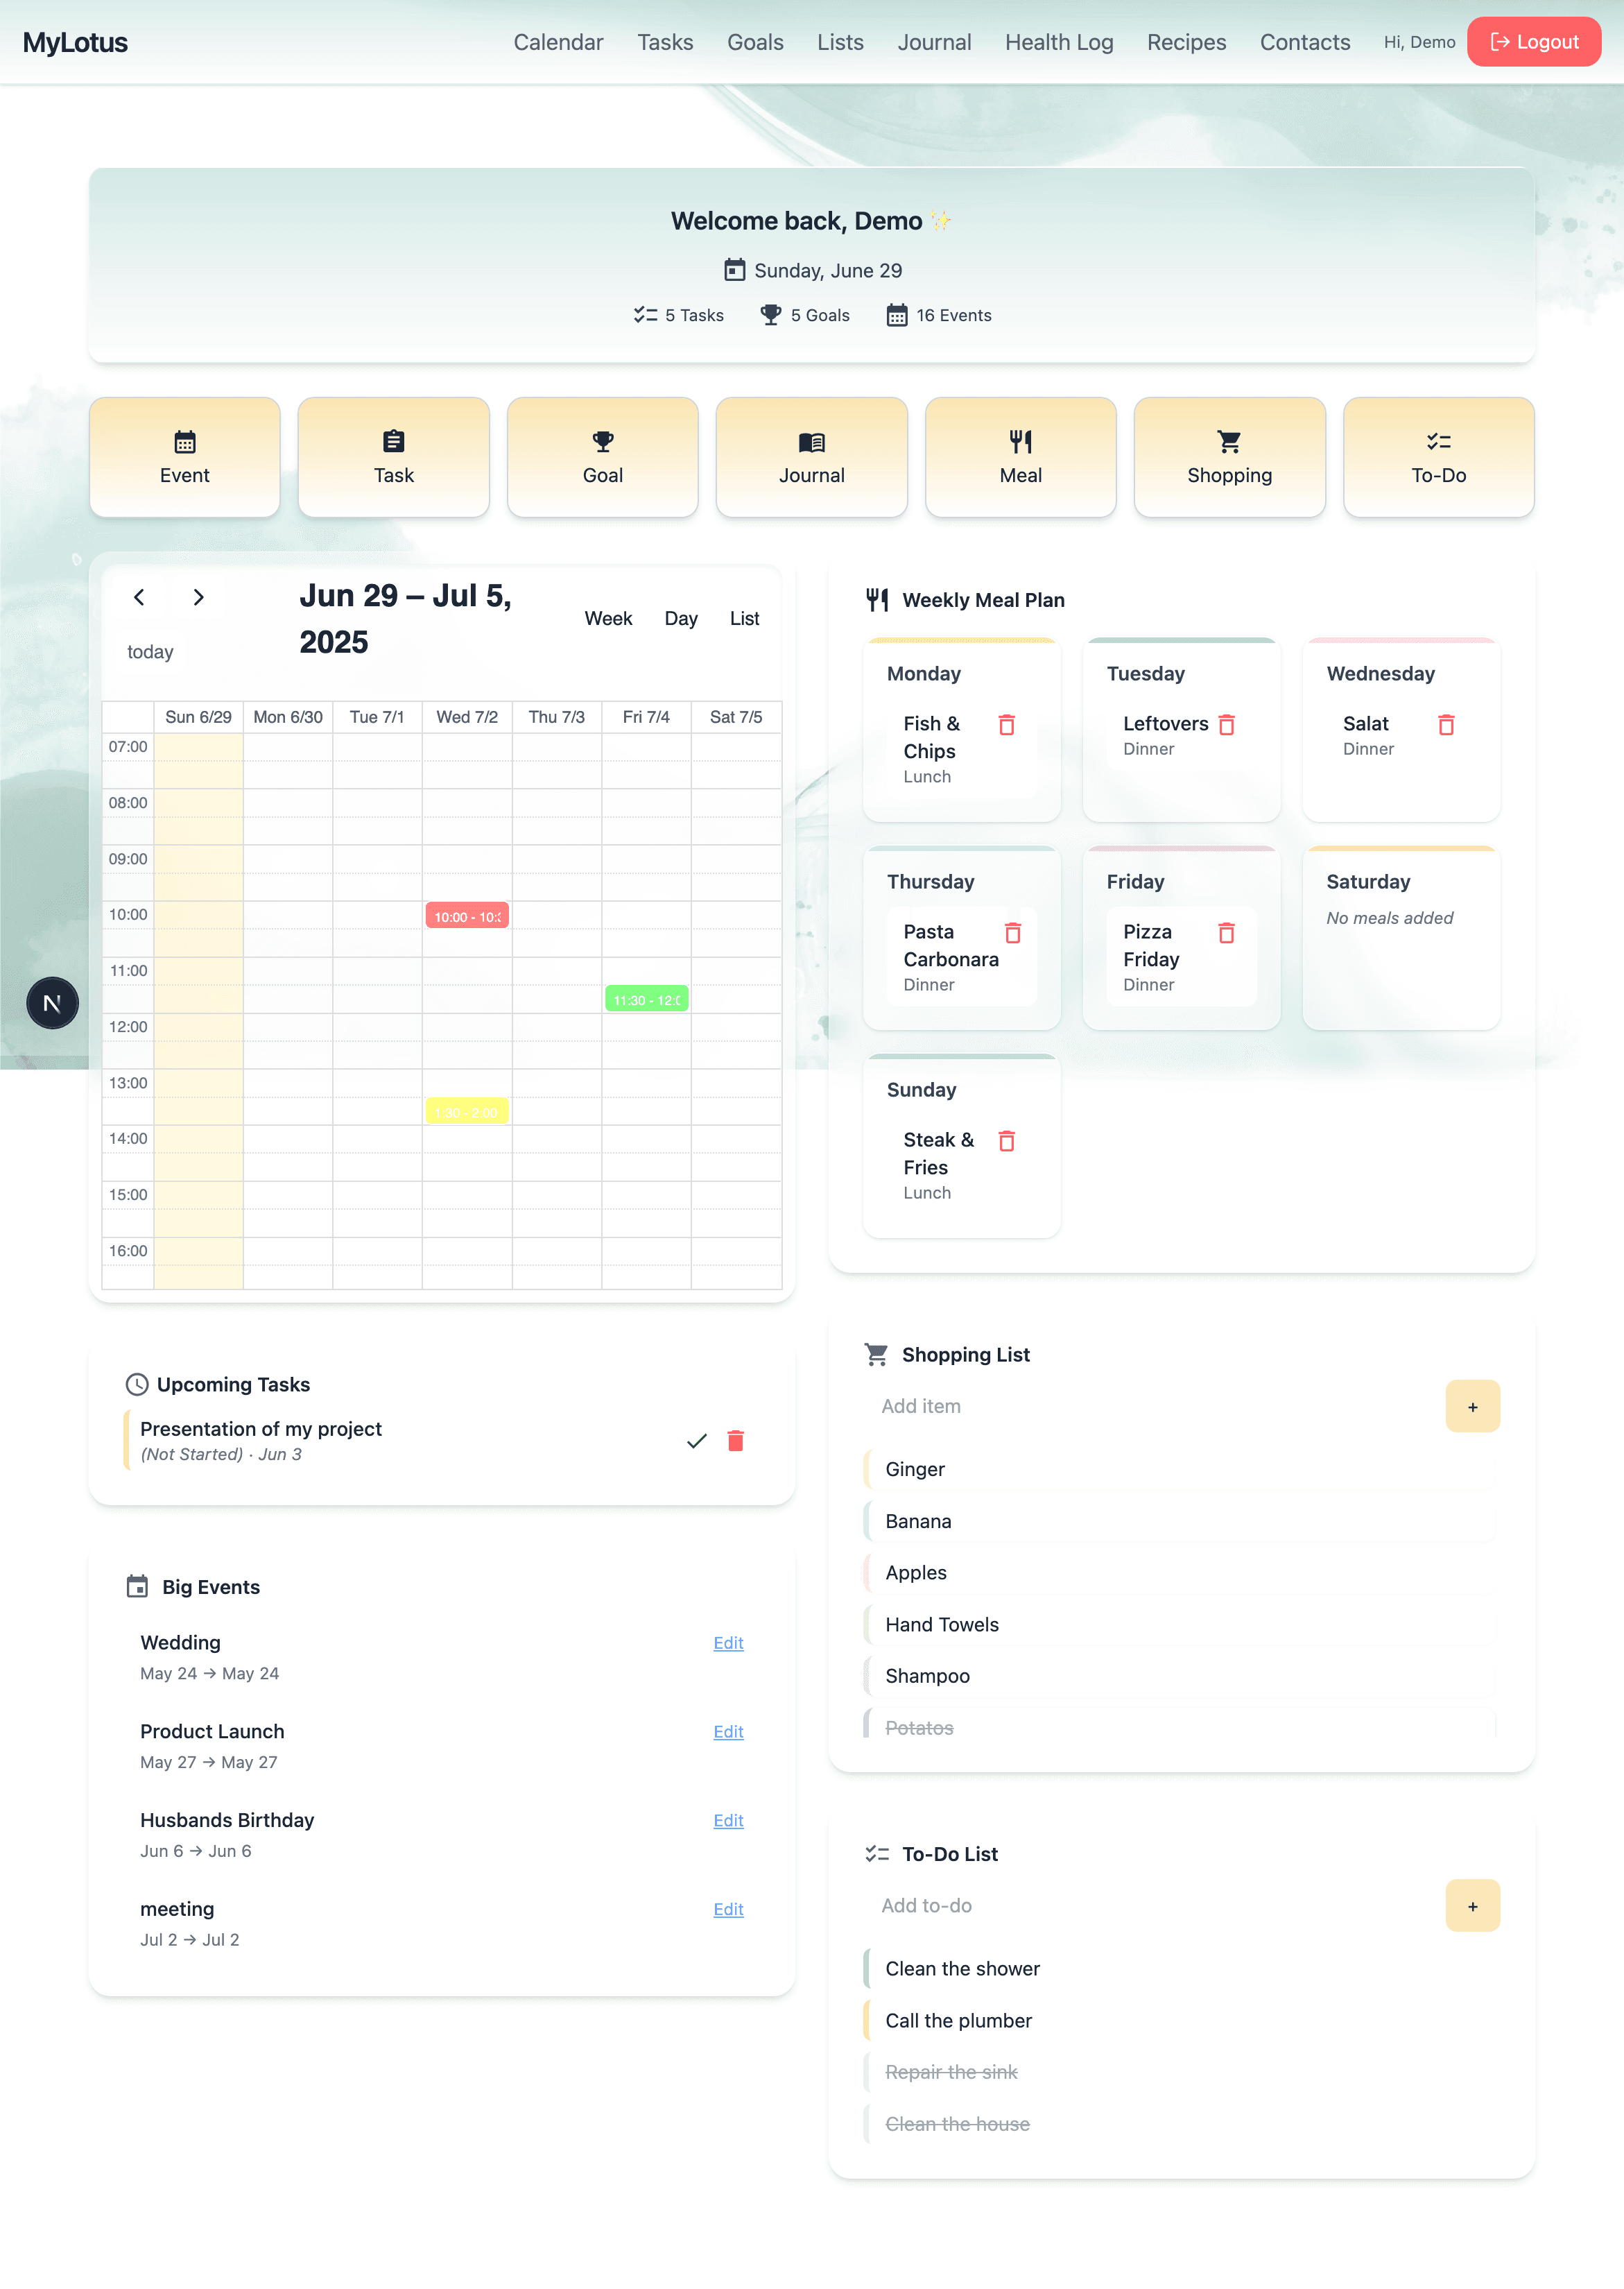This screenshot has width=1624, height=2289.
Task: Click Edit next to Husbands Birthday
Action: coord(727,1820)
